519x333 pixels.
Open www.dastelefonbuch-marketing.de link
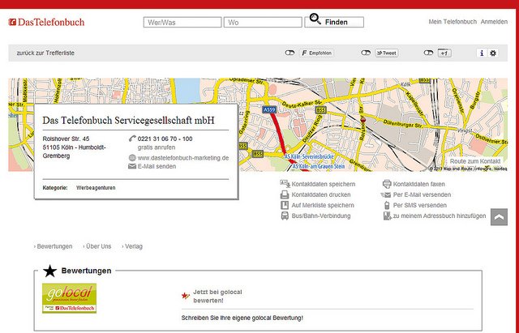coord(183,158)
